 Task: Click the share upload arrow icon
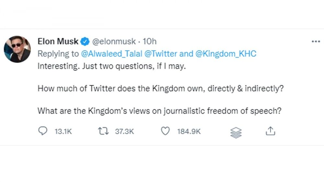(271, 131)
